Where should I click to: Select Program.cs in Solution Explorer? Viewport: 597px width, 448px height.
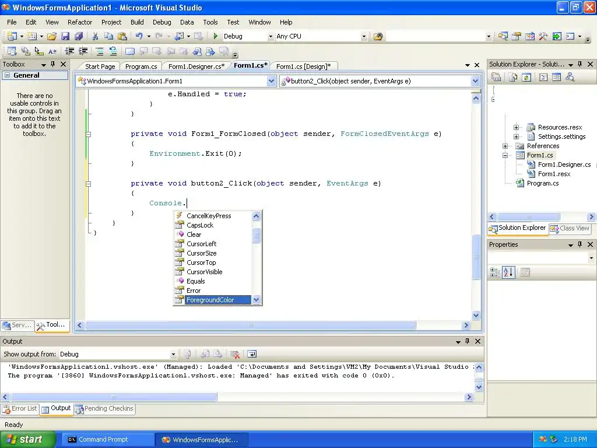[543, 183]
